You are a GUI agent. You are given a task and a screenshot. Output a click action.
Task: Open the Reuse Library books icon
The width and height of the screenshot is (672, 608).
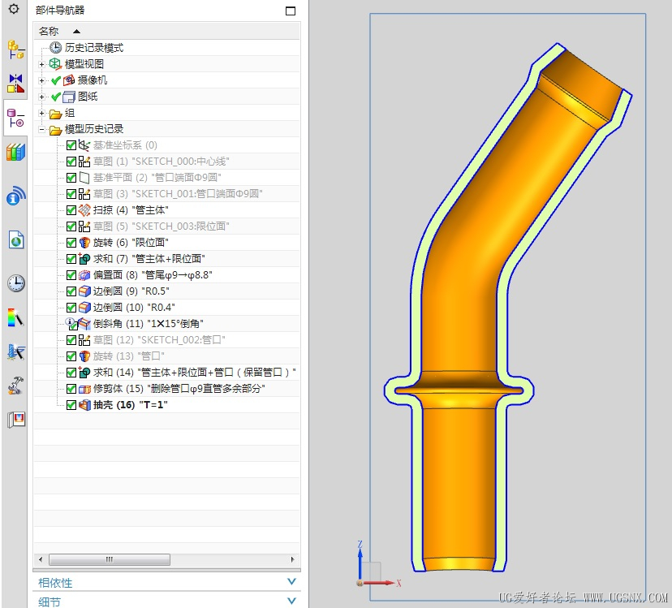[16, 152]
